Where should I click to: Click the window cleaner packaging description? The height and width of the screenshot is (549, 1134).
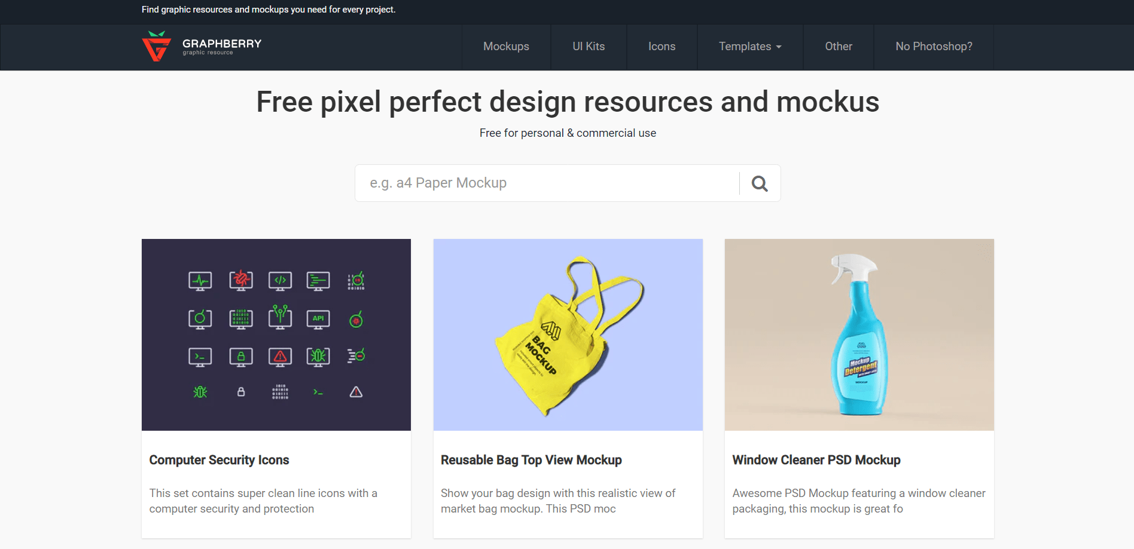click(859, 501)
